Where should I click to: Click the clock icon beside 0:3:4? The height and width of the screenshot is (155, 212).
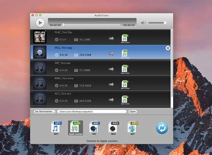pos(57,40)
